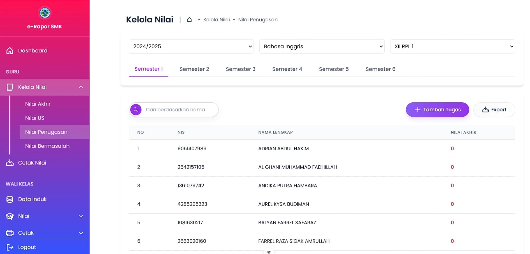Click the Data Induk database icon
Screen dimensions: 530x254
click(x=10, y=199)
